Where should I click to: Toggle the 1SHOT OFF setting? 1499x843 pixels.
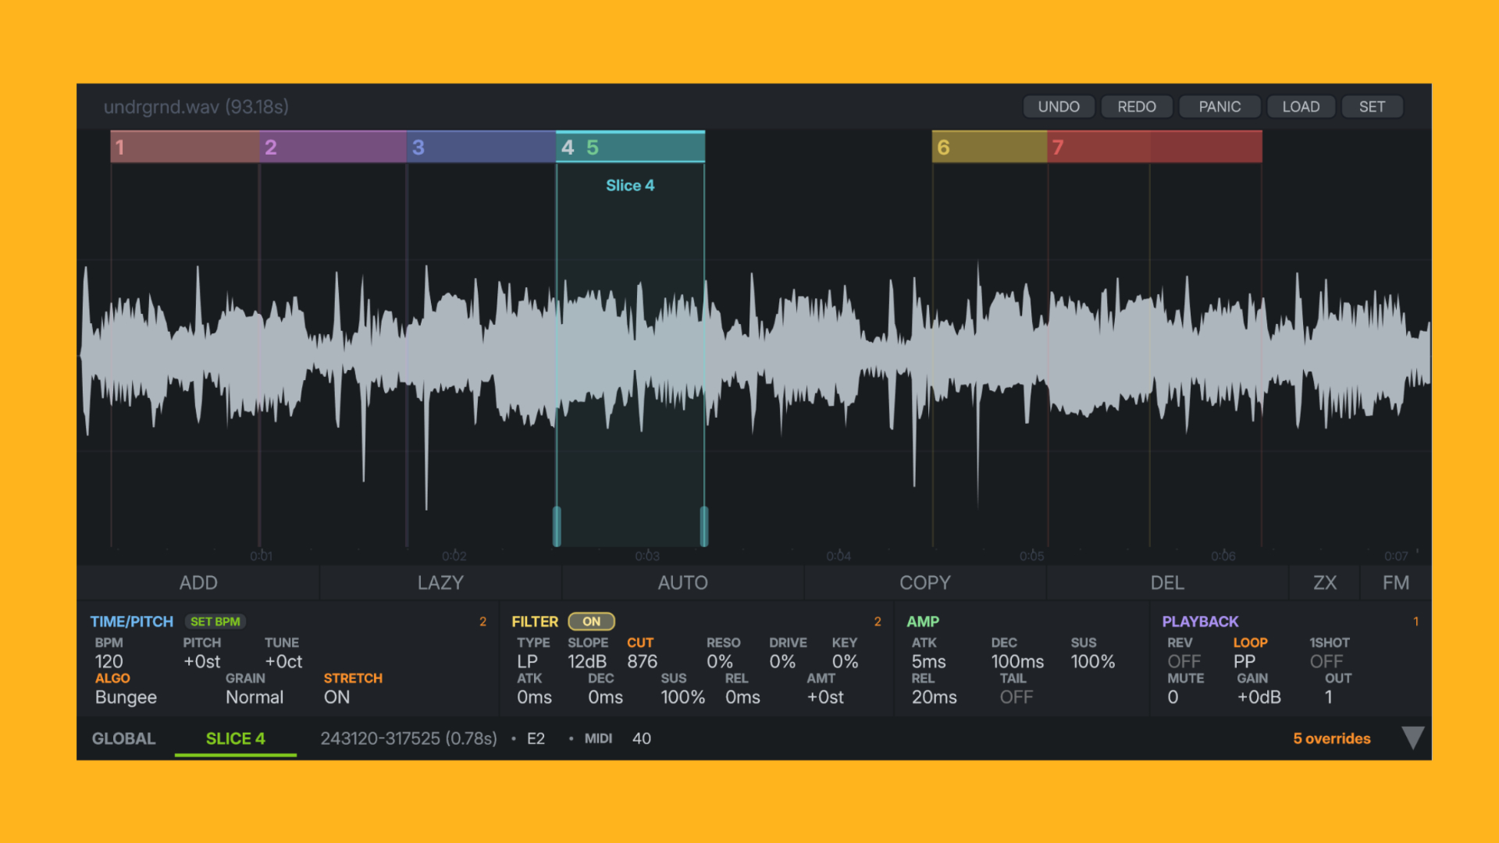click(x=1326, y=661)
